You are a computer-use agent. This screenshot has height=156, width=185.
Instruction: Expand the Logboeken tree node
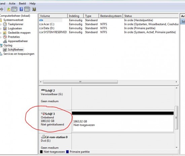pyautogui.click(x=1, y=29)
